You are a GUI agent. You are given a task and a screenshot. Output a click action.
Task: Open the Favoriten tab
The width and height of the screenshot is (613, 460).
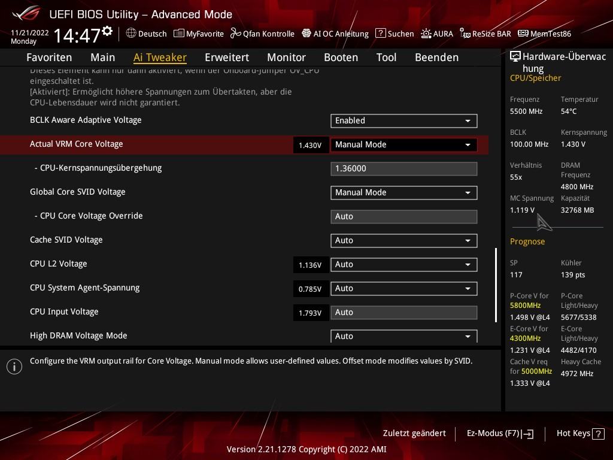pyautogui.click(x=49, y=57)
